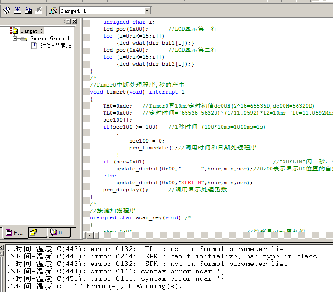The width and height of the screenshot is (333, 292).
Task: Click the Files tab page icon
Action: tap(9, 233)
